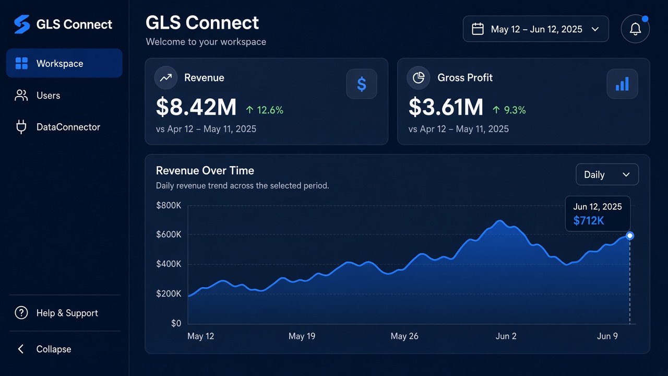The height and width of the screenshot is (376, 668).
Task: Click the Gross Profit pie chart icon
Action: pos(419,78)
